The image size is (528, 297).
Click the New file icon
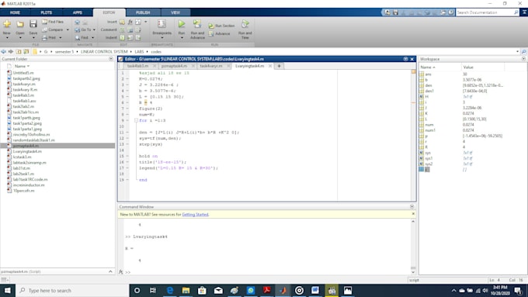[x=7, y=24]
